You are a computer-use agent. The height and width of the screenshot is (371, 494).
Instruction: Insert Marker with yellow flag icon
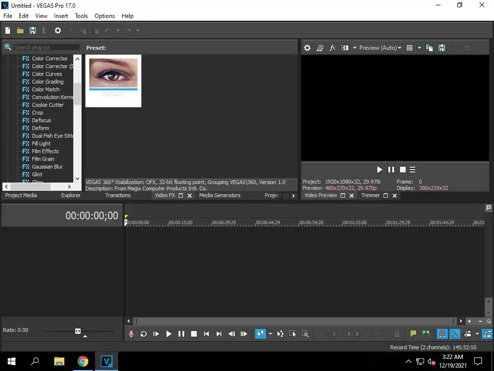[x=413, y=334]
